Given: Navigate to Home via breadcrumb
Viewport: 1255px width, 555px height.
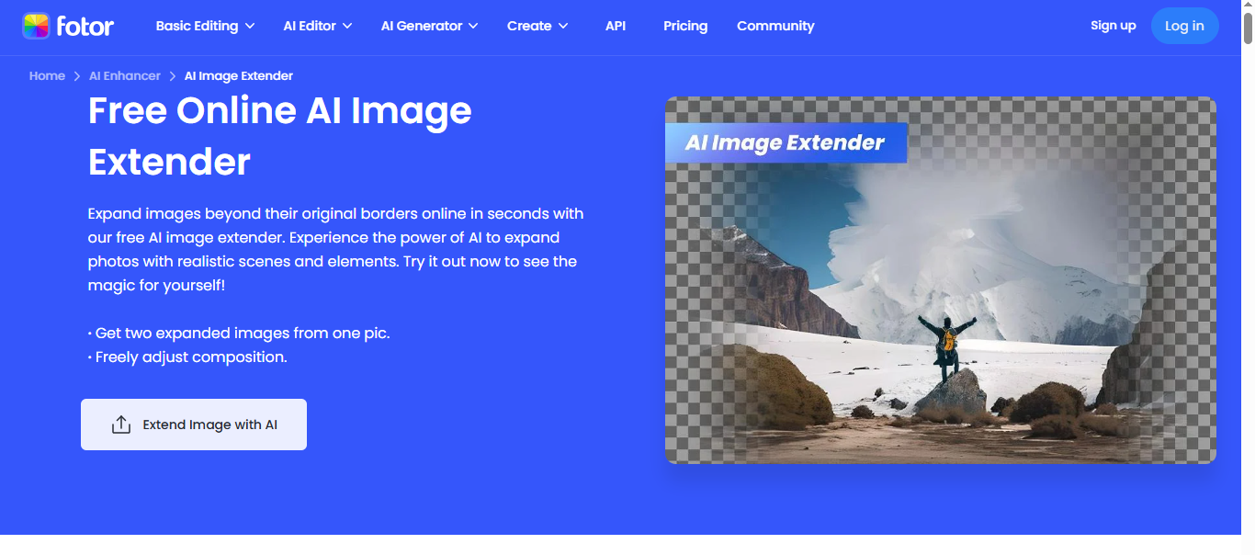Looking at the screenshot, I should pos(47,76).
